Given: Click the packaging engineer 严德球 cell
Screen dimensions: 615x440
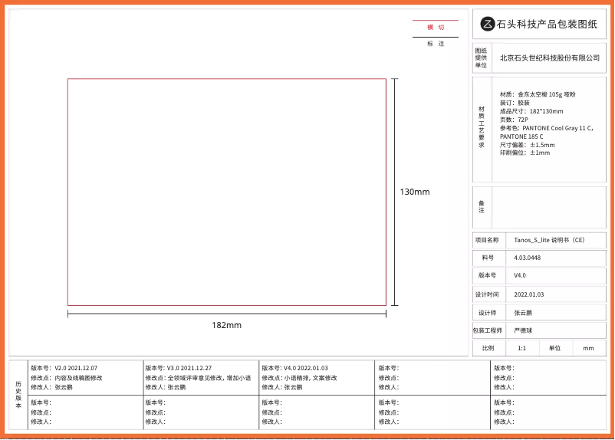Looking at the screenshot, I should [x=523, y=330].
